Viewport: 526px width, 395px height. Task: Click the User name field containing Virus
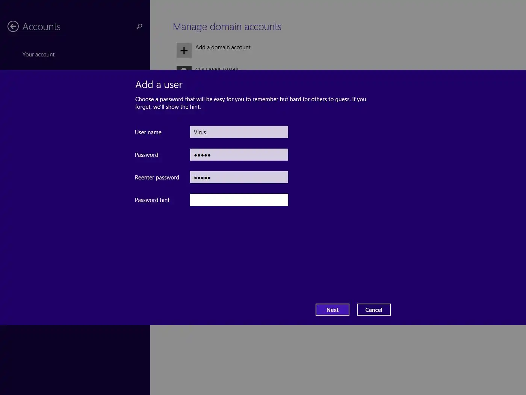tap(239, 132)
